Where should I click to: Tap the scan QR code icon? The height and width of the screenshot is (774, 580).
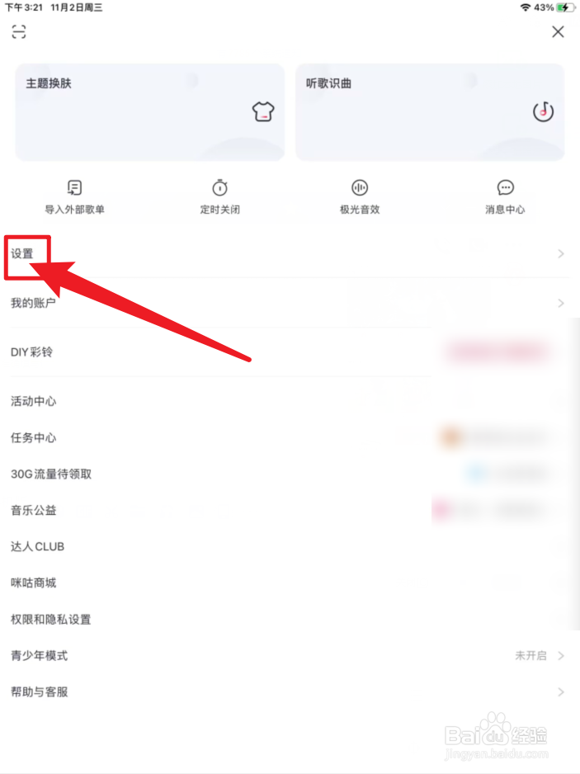[x=19, y=31]
